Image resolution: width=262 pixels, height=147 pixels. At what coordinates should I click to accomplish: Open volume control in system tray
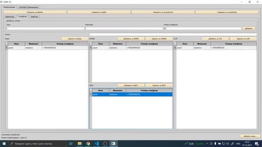[x=228, y=143]
